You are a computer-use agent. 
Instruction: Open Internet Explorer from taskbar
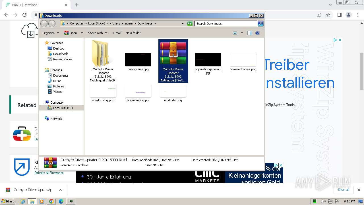point(22,201)
